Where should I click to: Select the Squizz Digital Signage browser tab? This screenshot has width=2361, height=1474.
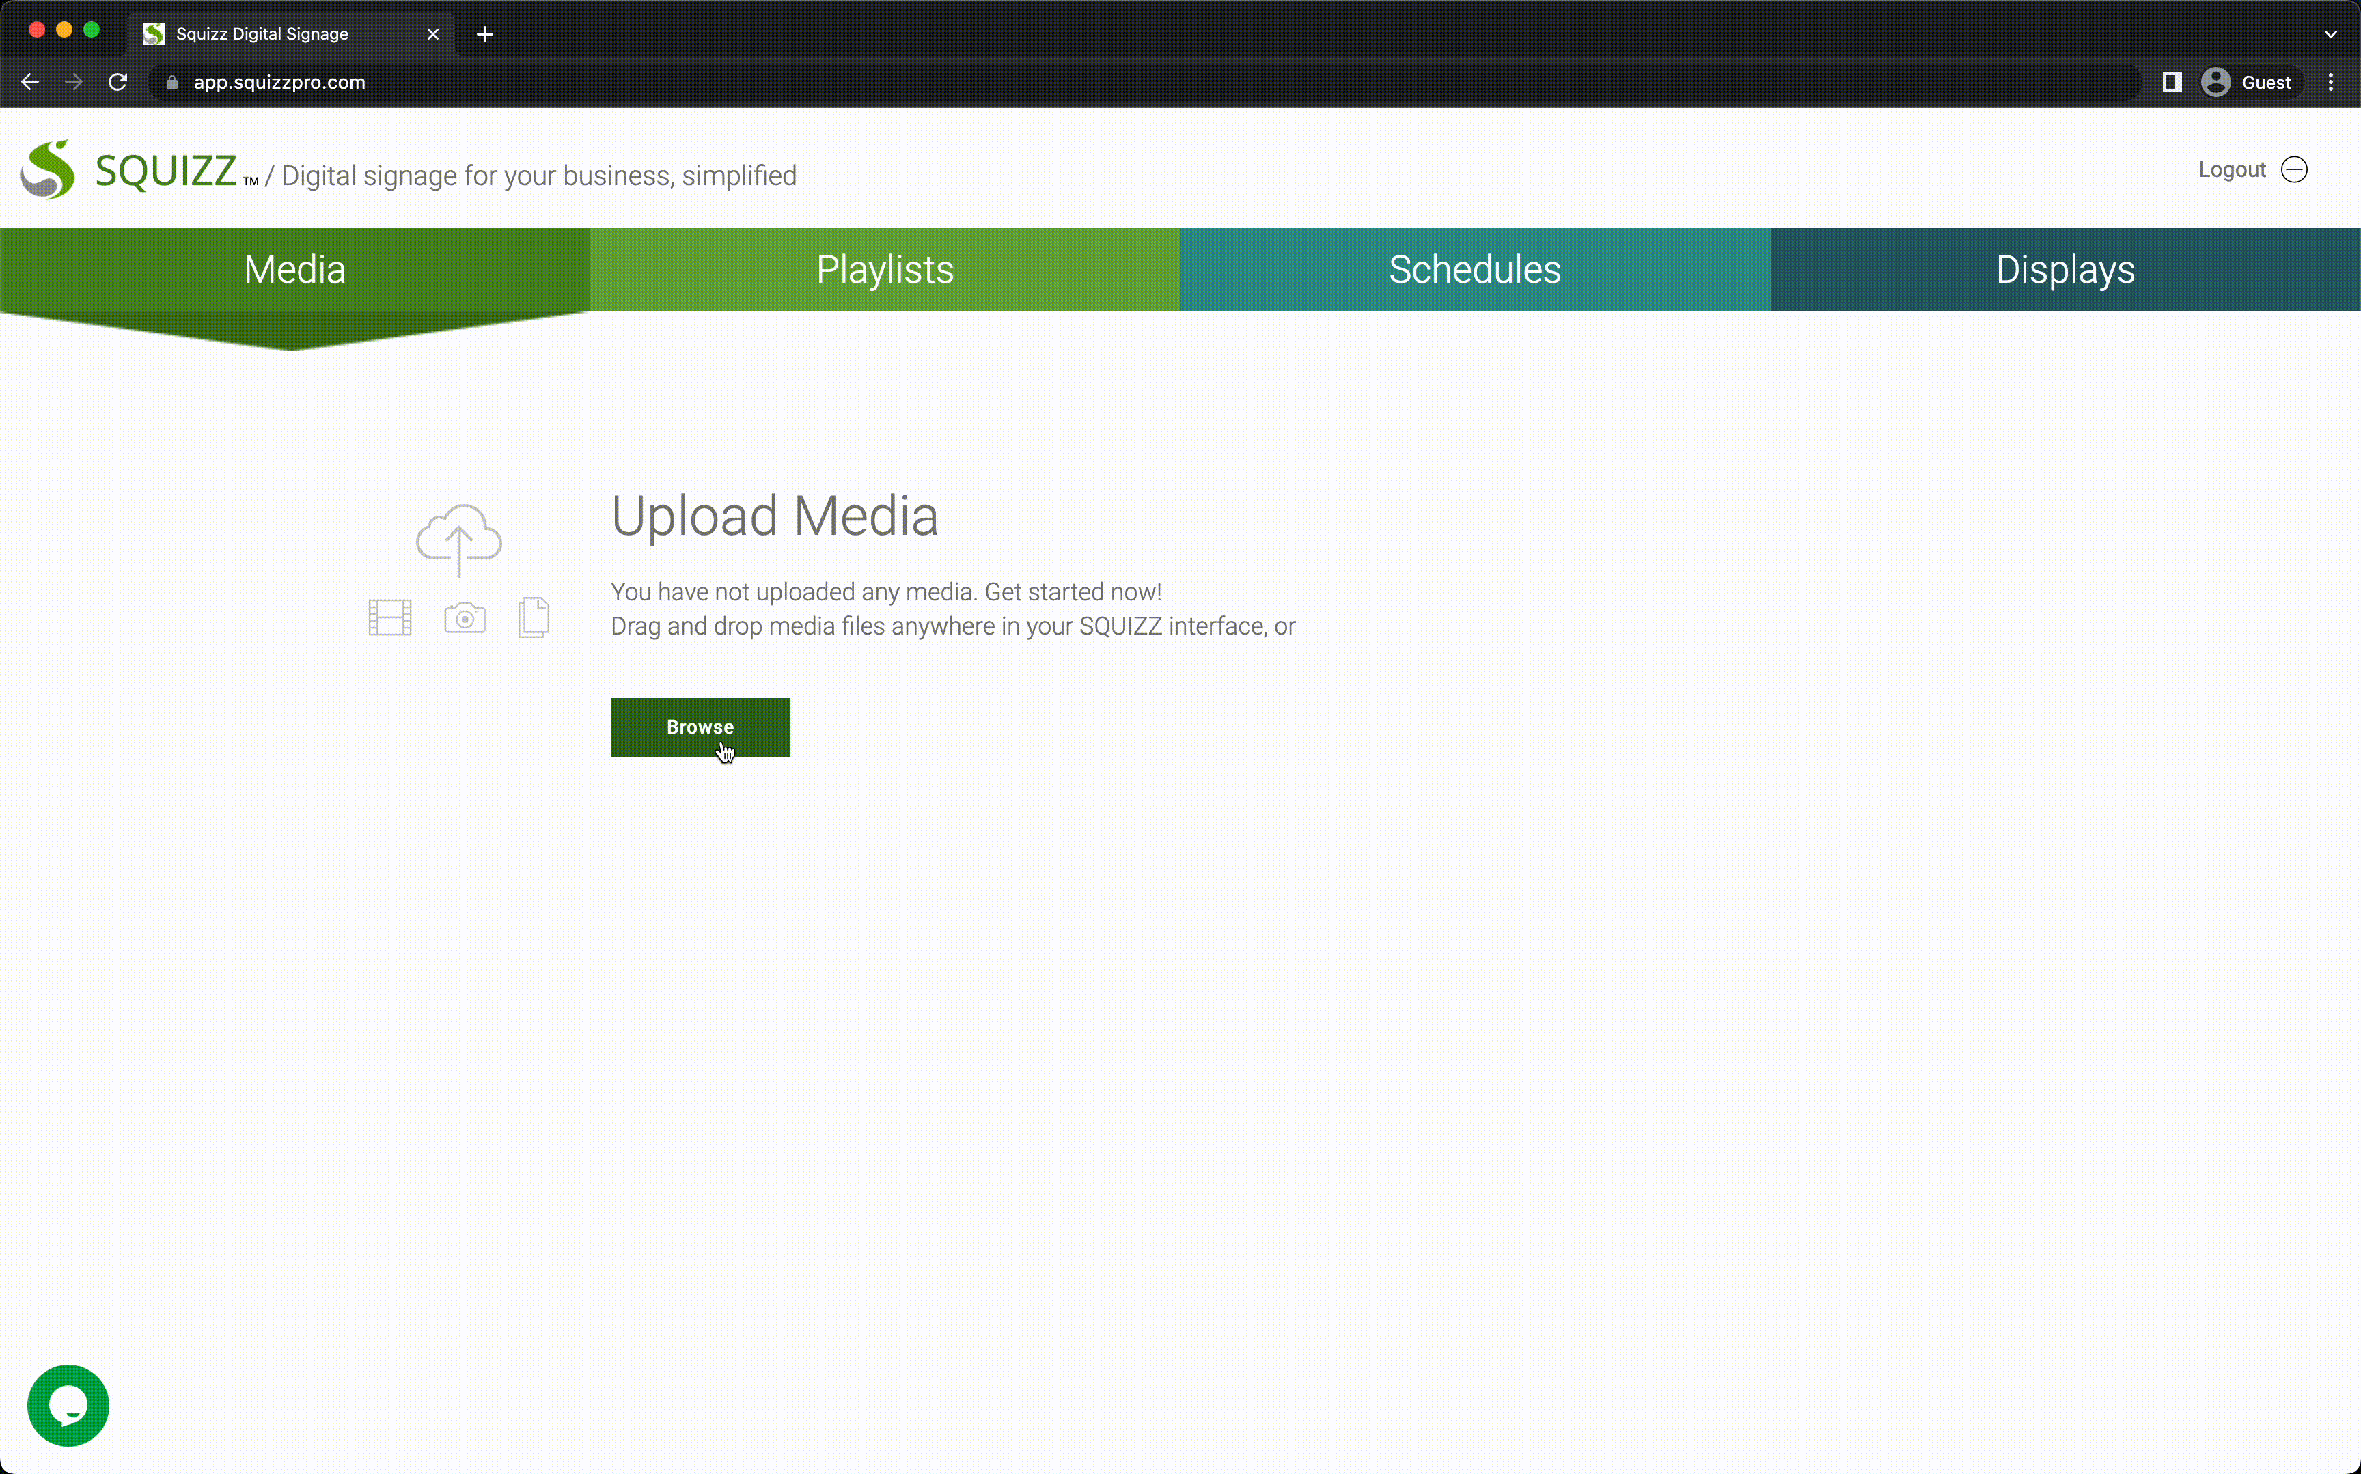290,34
